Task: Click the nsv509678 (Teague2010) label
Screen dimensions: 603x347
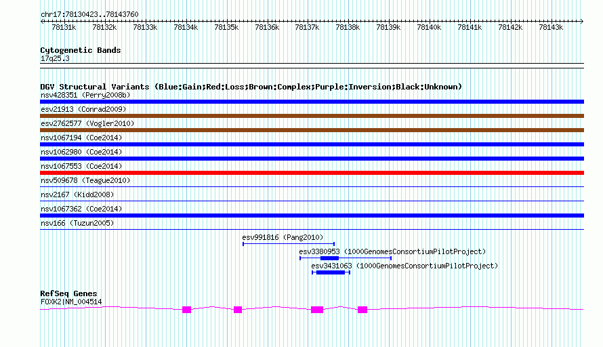Action: [85, 180]
